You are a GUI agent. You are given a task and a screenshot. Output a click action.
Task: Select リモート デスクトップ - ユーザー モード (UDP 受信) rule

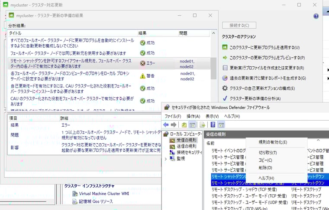click(x=249, y=202)
